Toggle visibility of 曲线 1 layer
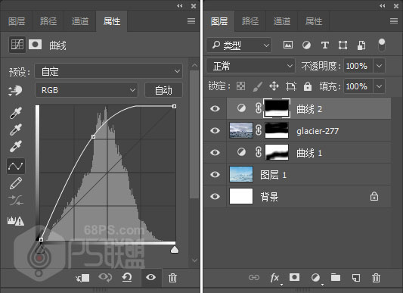 point(215,152)
